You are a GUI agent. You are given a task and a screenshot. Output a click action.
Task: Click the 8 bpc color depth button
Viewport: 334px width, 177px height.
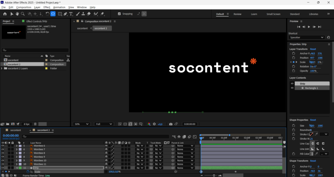(x=27, y=124)
